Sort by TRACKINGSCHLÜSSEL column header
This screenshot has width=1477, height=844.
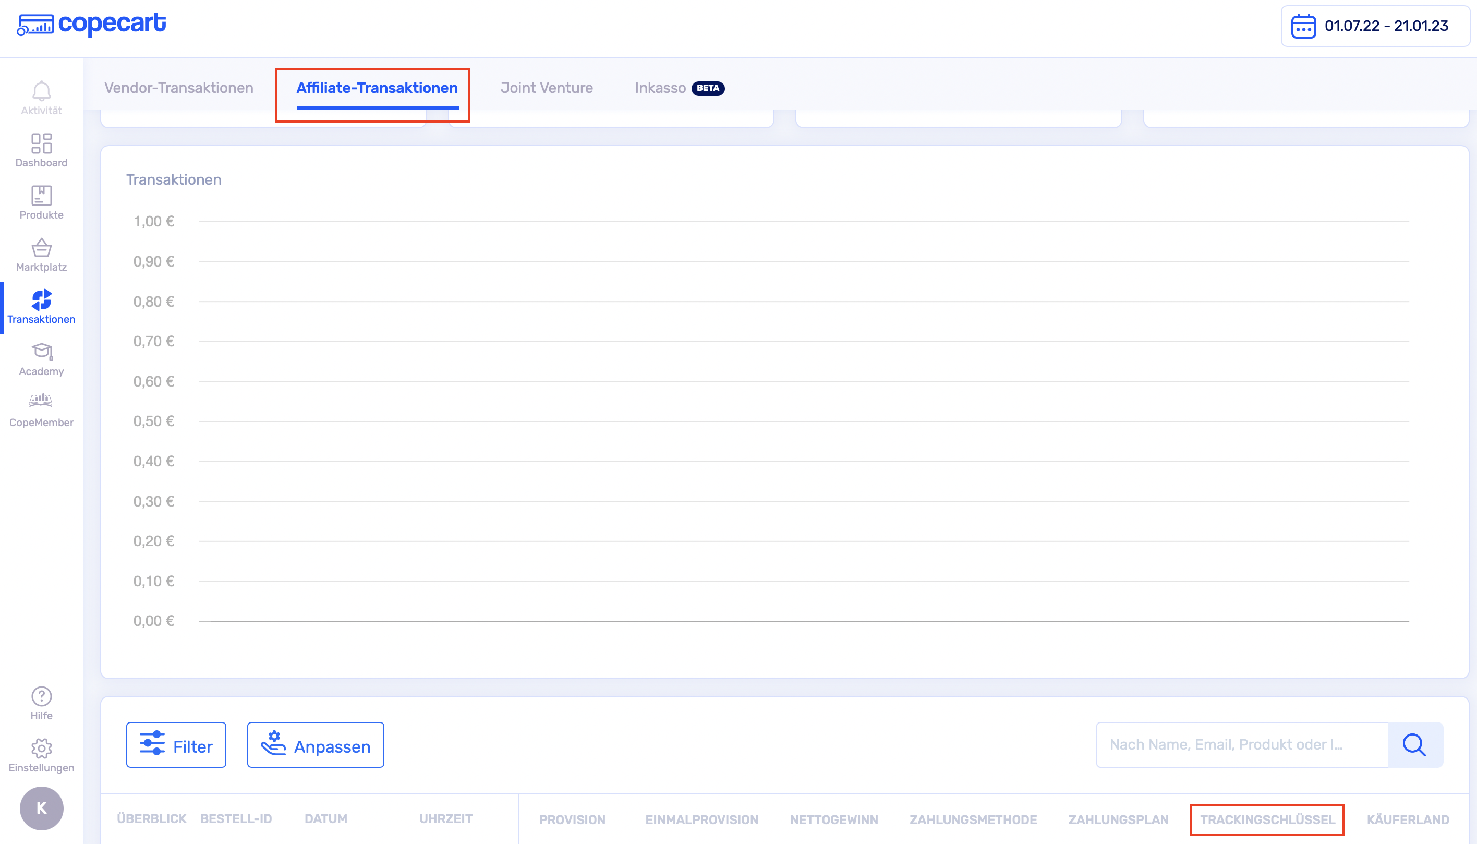1267,819
